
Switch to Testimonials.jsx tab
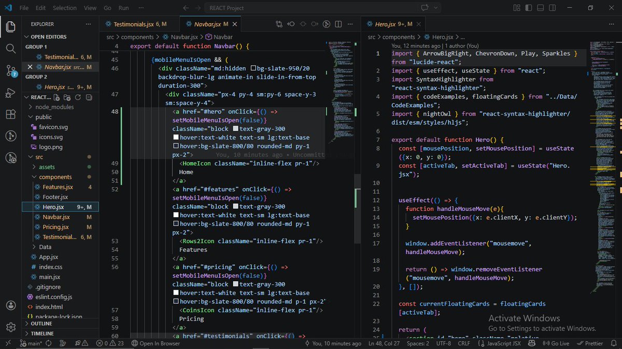point(139,24)
